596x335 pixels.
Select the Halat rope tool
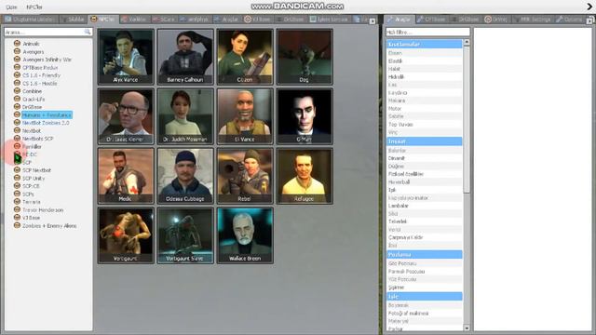pyautogui.click(x=394, y=69)
